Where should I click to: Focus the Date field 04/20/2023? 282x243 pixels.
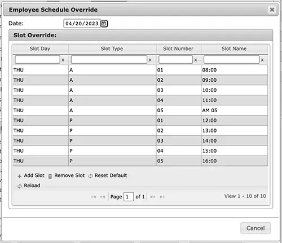(82, 24)
